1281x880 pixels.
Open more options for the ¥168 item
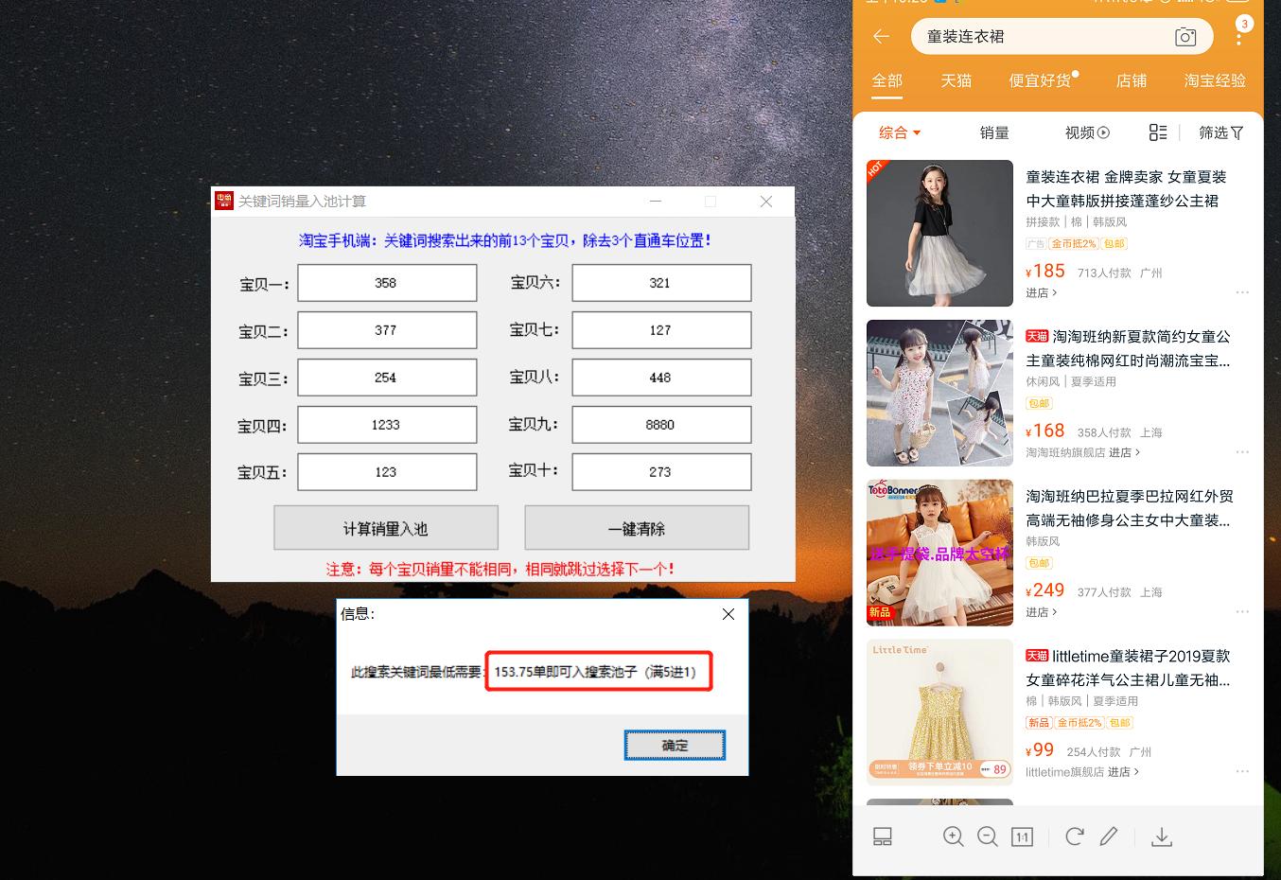pos(1242,452)
